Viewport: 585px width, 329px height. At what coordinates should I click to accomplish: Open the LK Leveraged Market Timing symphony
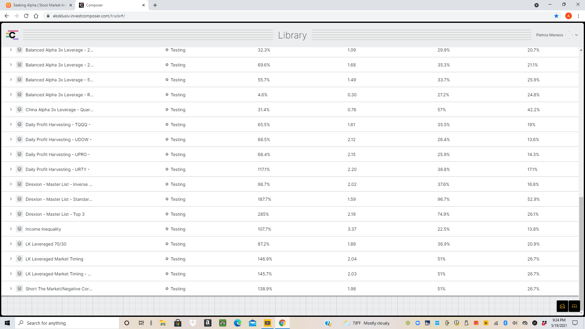coord(54,259)
